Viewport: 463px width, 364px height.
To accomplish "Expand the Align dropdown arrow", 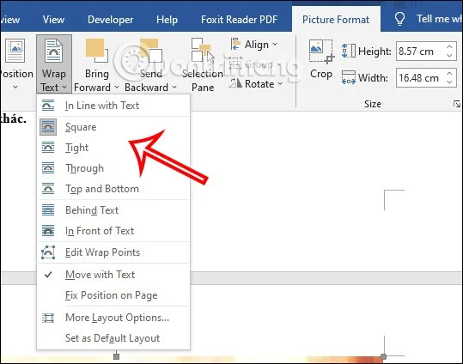I will point(275,45).
